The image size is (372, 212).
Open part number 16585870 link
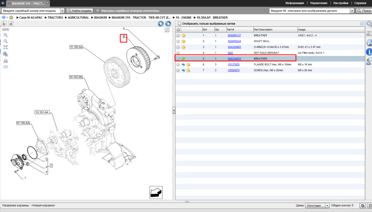[234, 70]
